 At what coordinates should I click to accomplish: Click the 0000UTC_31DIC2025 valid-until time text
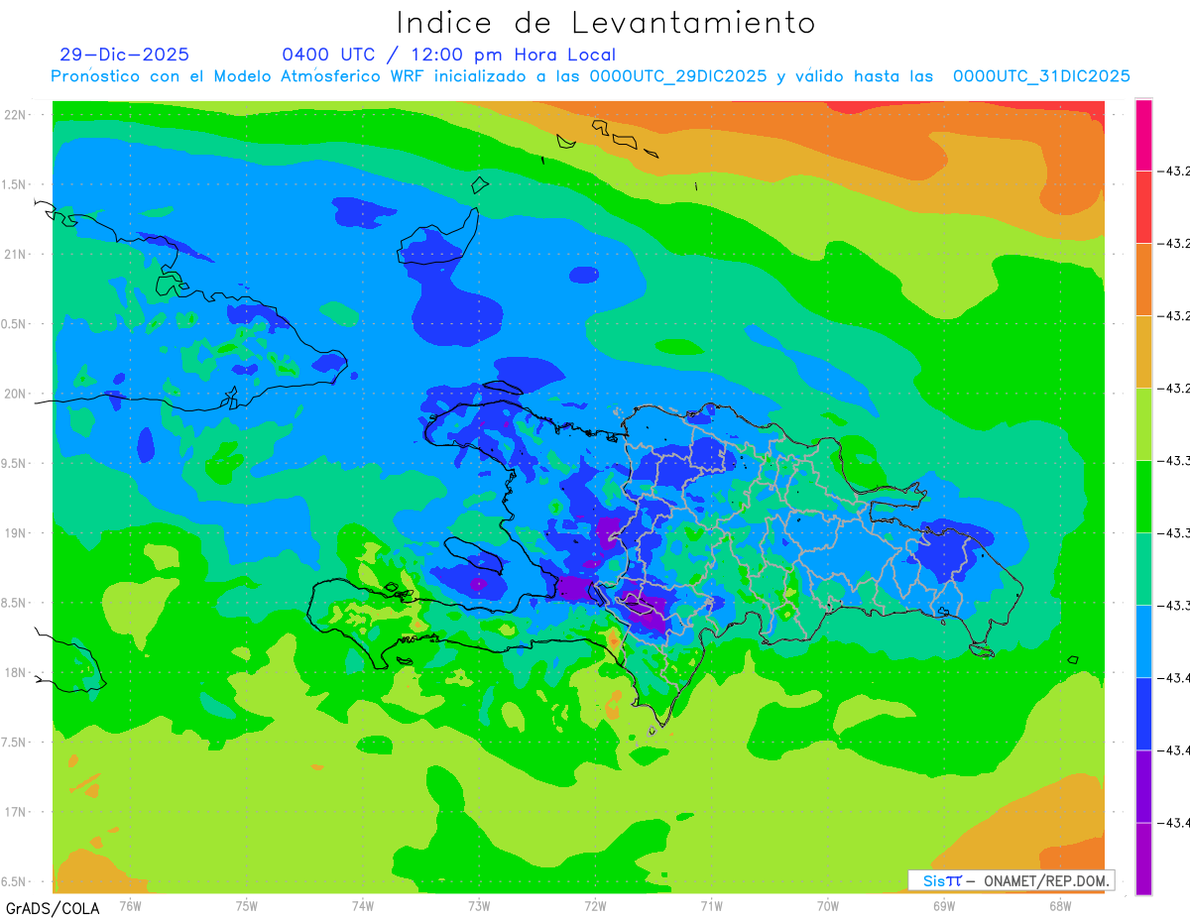click(x=1041, y=76)
